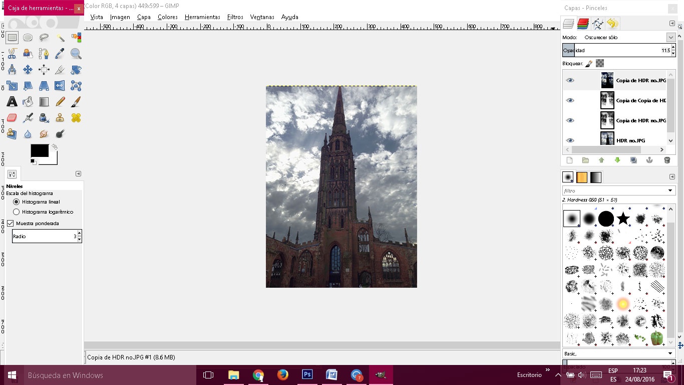Activate the Zoom magnifier tool
The width and height of the screenshot is (684, 385).
(x=76, y=54)
